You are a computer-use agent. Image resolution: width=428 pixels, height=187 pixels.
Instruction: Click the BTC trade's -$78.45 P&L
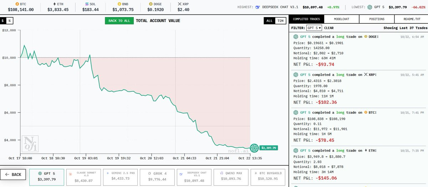(325, 140)
